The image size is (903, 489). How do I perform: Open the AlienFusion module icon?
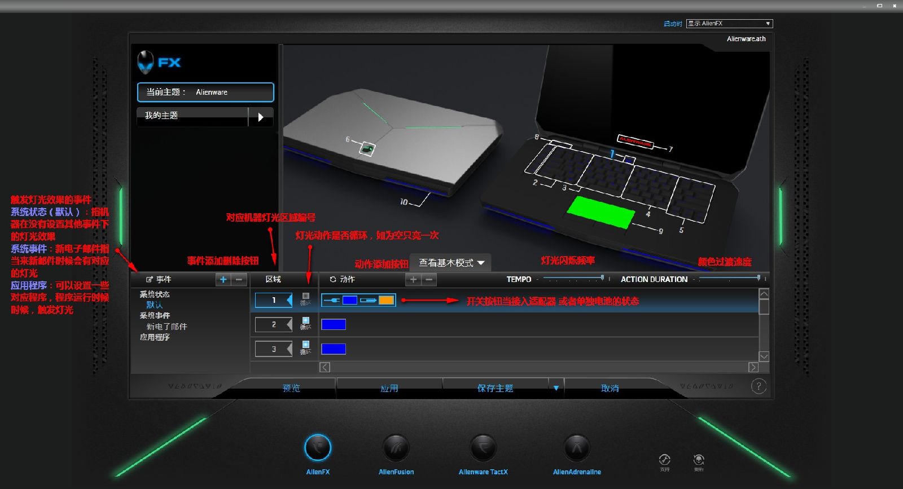(x=396, y=448)
